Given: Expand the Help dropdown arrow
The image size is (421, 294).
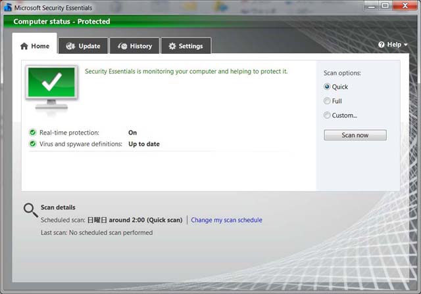Looking at the screenshot, I should 406,45.
